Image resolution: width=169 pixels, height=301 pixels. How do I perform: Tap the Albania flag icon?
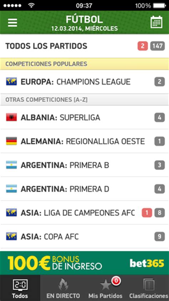(x=11, y=117)
